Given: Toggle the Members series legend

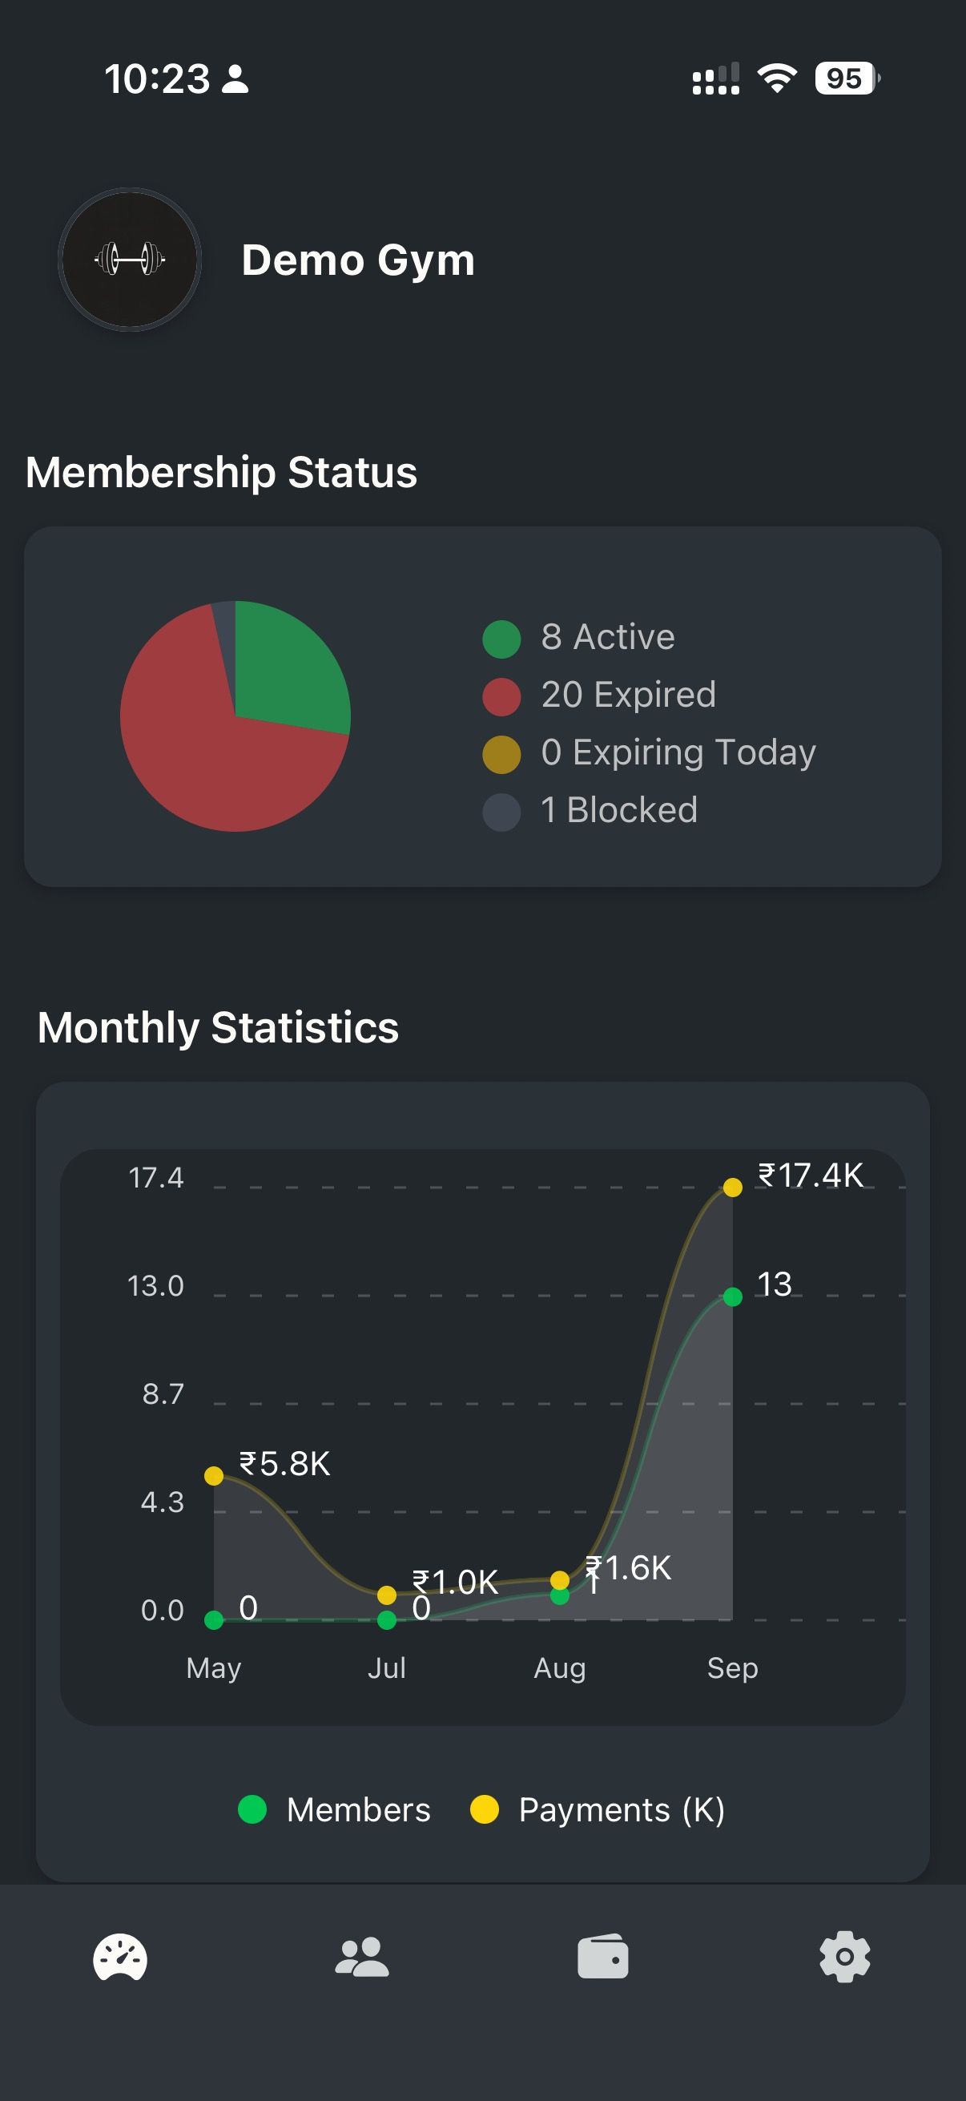Looking at the screenshot, I should coord(334,1809).
